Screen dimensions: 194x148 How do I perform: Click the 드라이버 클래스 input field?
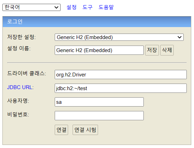121,75
